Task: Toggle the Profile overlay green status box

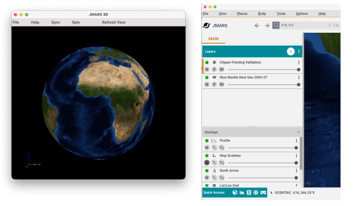Action: click(x=207, y=141)
